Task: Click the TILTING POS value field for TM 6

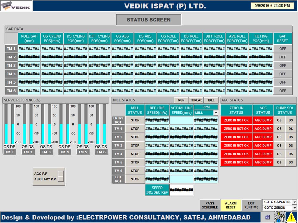Action: click(261, 91)
